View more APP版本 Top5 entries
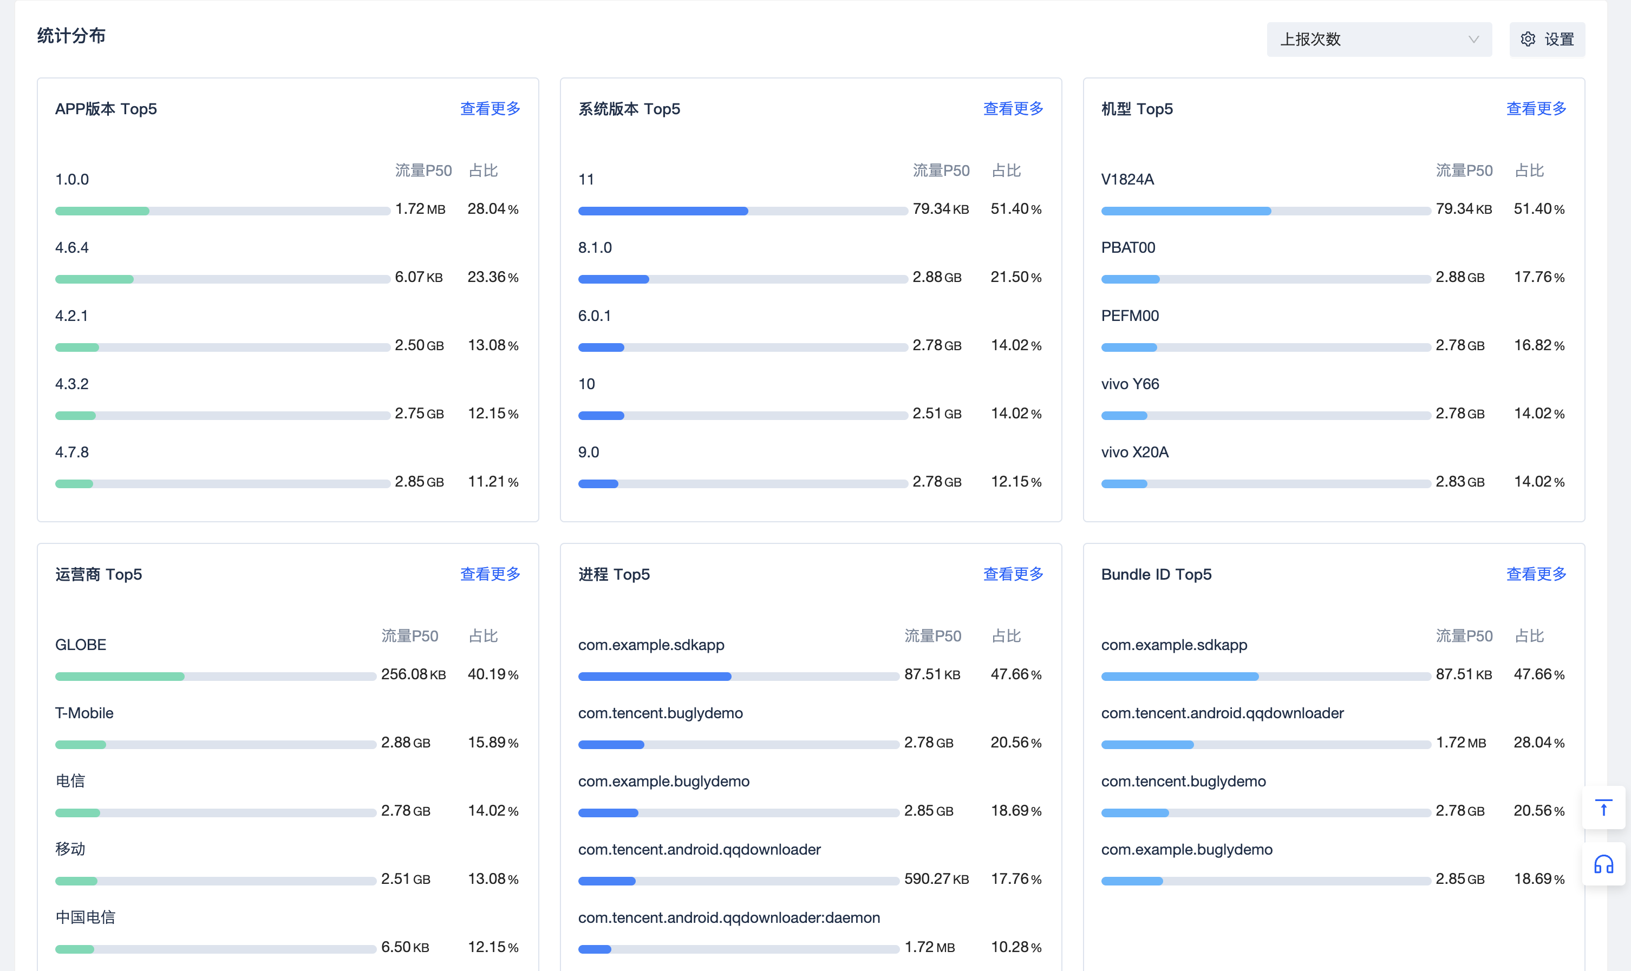This screenshot has width=1631, height=971. [490, 109]
